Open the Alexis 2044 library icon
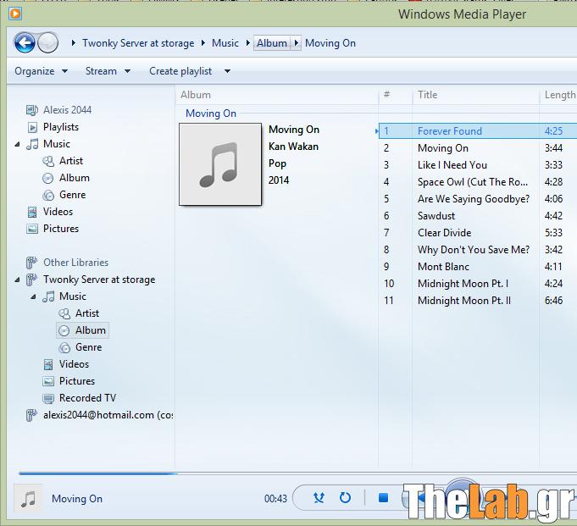Image resolution: width=577 pixels, height=526 pixels. pyautogui.click(x=32, y=110)
